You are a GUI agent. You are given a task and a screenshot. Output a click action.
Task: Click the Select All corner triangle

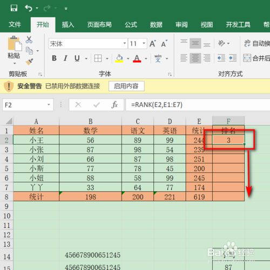click(9, 121)
